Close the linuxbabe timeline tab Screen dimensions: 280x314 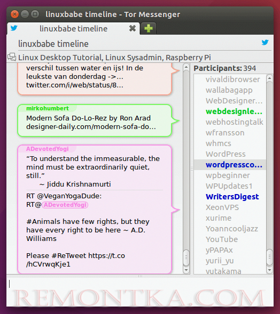point(133,28)
